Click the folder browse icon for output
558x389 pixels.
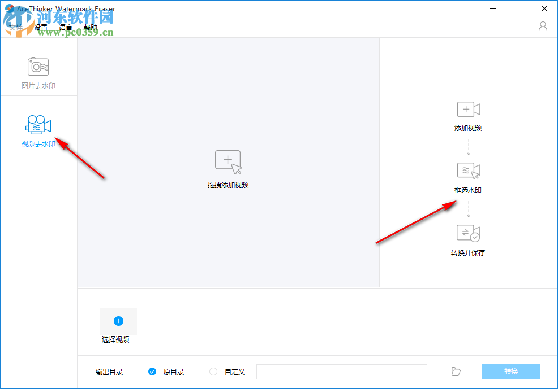456,371
